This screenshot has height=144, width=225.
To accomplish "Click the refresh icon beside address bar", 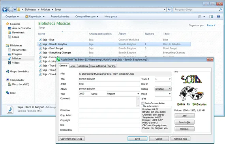I will (169, 9).
